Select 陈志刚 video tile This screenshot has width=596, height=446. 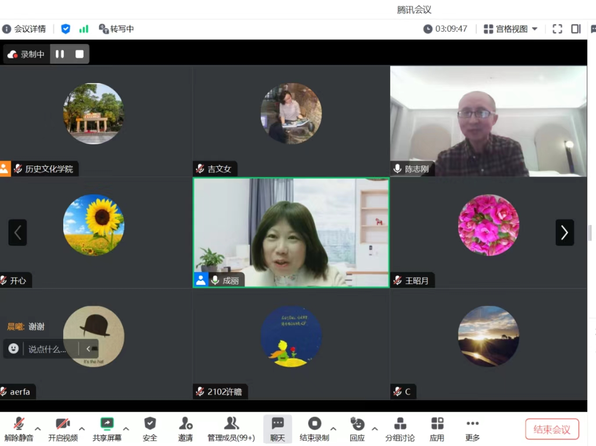click(x=488, y=121)
